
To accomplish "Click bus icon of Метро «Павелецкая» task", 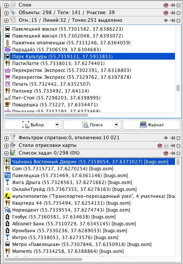I will [x=8, y=244].
